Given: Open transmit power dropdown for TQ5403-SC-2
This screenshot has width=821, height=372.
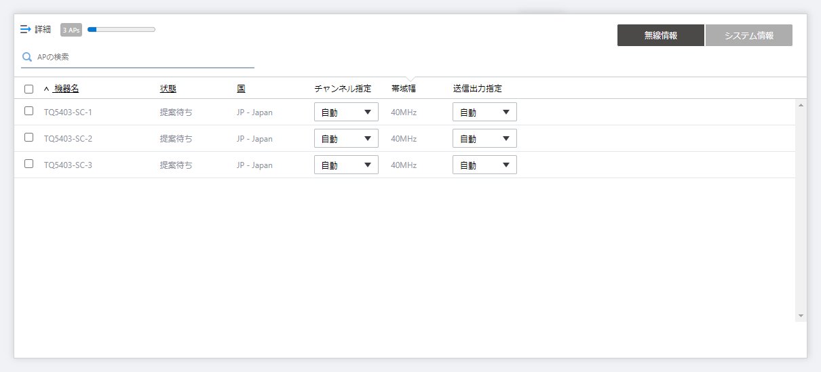Looking at the screenshot, I should (x=484, y=138).
